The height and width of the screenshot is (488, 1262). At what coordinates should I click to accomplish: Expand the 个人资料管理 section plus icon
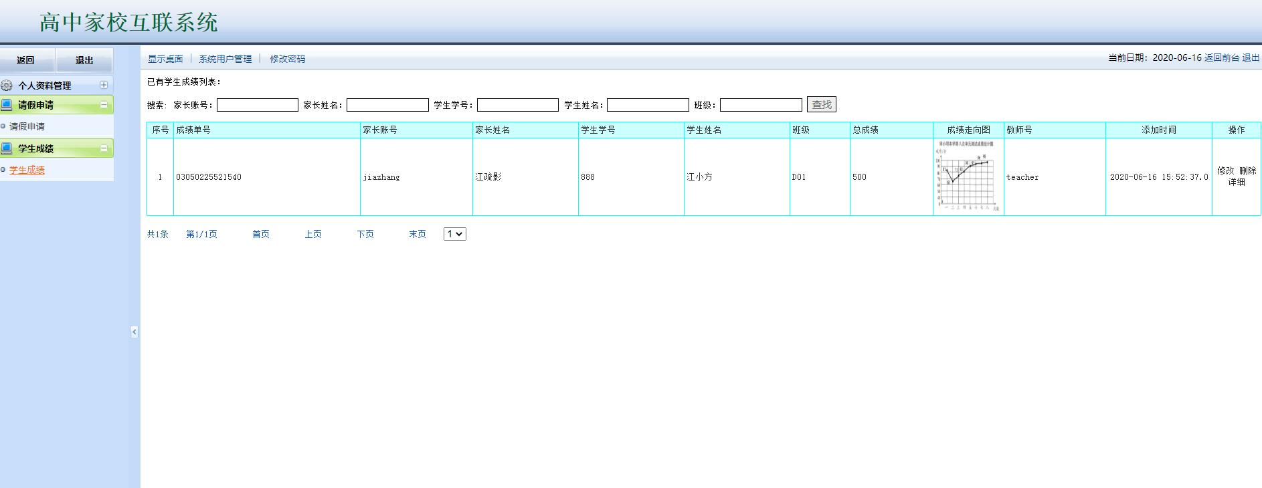coord(104,85)
